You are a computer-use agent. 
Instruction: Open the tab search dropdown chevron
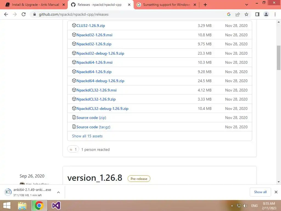247,5
